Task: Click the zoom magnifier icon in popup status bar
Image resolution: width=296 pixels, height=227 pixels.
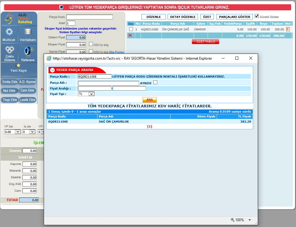Action: 232,220
